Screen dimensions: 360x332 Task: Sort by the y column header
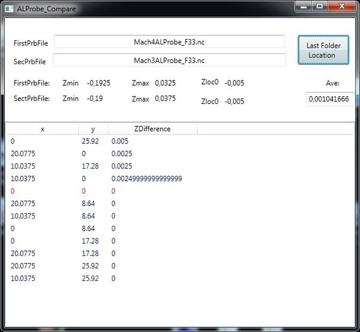pyautogui.click(x=93, y=129)
